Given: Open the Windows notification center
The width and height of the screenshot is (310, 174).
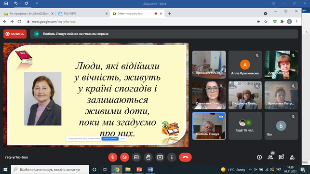Looking at the screenshot, I should pyautogui.click(x=303, y=170).
